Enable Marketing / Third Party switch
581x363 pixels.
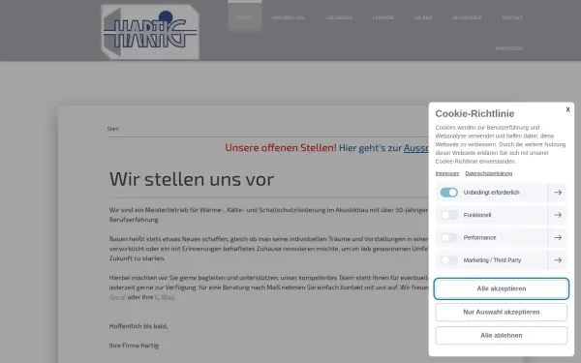448,260
